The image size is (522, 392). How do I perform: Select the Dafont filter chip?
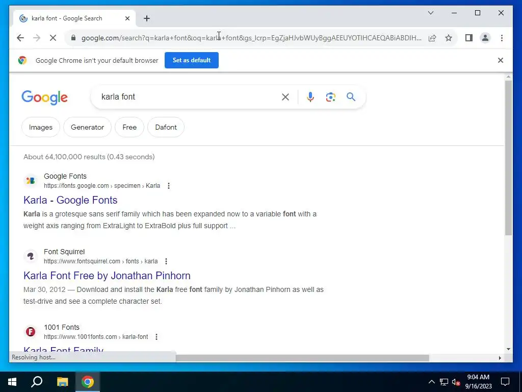coord(166,127)
